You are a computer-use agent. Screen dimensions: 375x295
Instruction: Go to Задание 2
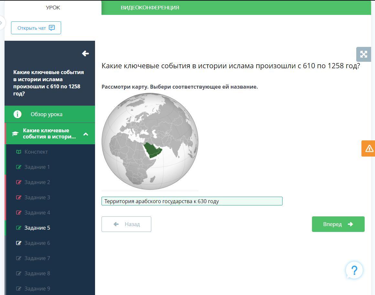pos(37,182)
